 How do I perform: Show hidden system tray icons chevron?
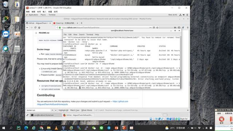pos(188,128)
